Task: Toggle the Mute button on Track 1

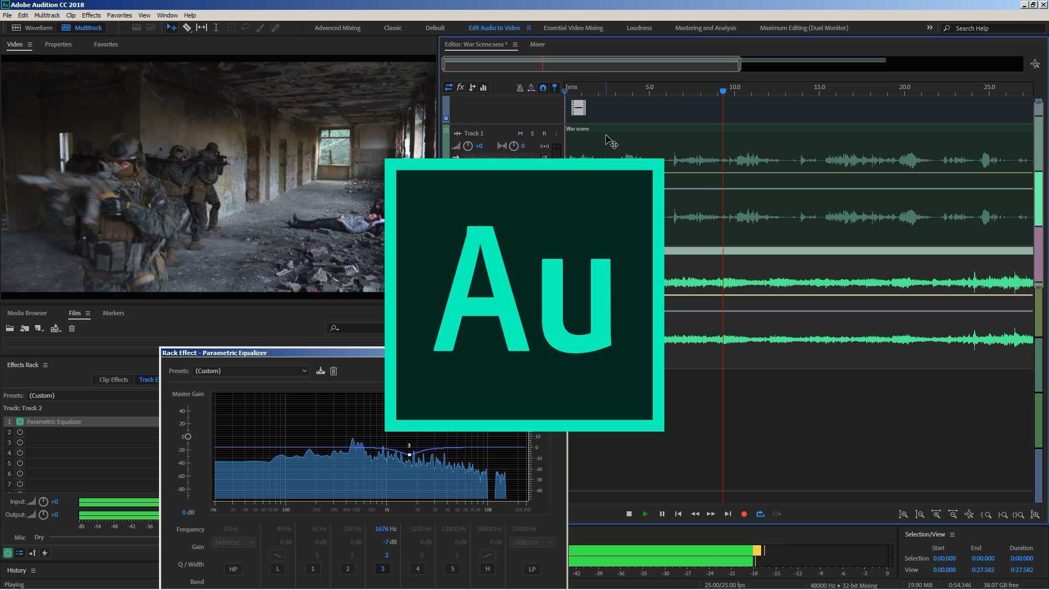Action: coord(520,133)
